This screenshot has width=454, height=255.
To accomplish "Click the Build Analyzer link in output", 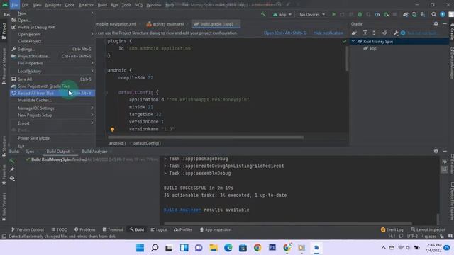I will (182, 210).
